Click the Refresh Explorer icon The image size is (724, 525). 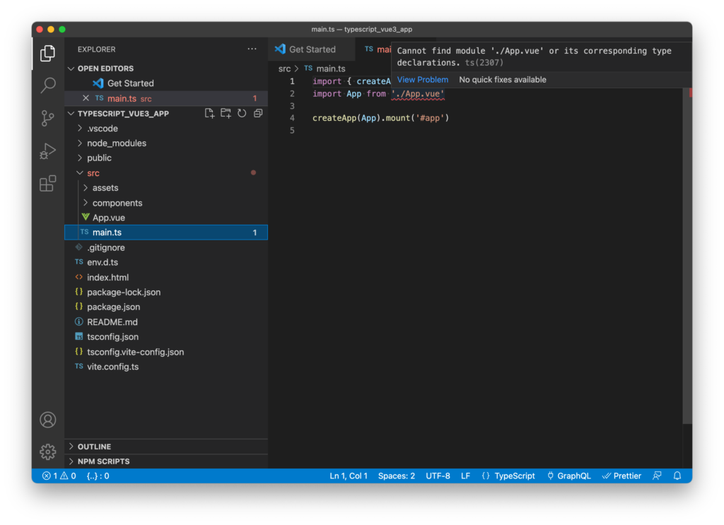click(x=242, y=113)
